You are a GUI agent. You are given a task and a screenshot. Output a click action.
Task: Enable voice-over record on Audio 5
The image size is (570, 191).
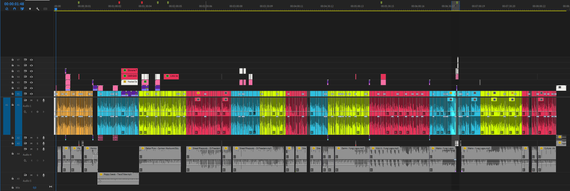(x=43, y=175)
